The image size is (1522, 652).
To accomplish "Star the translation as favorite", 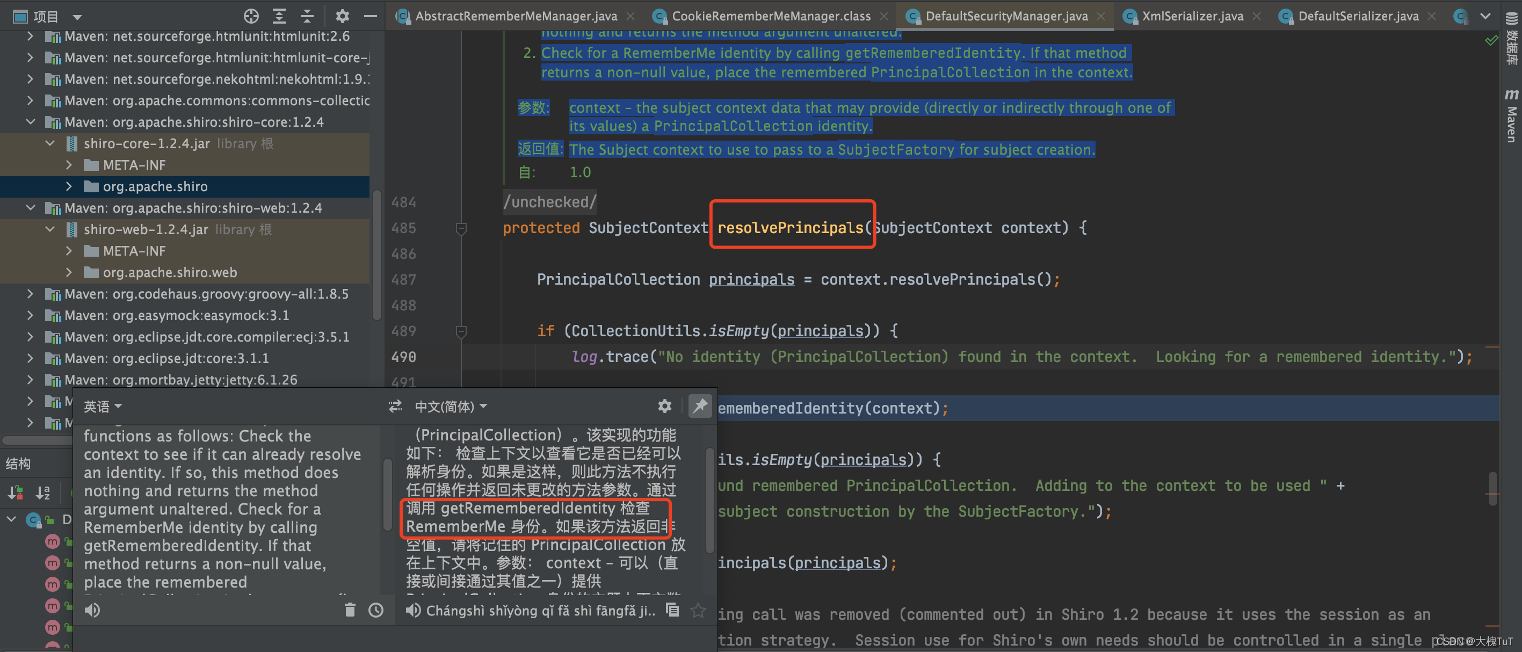I will click(698, 610).
